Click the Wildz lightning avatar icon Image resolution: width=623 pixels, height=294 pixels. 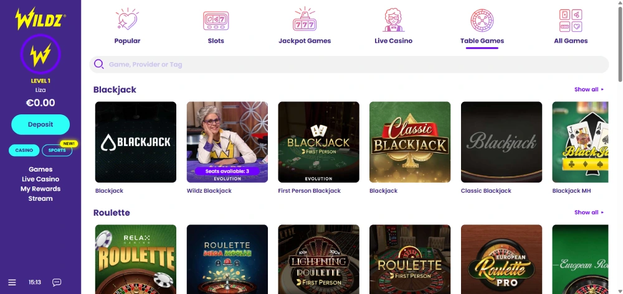(40, 55)
